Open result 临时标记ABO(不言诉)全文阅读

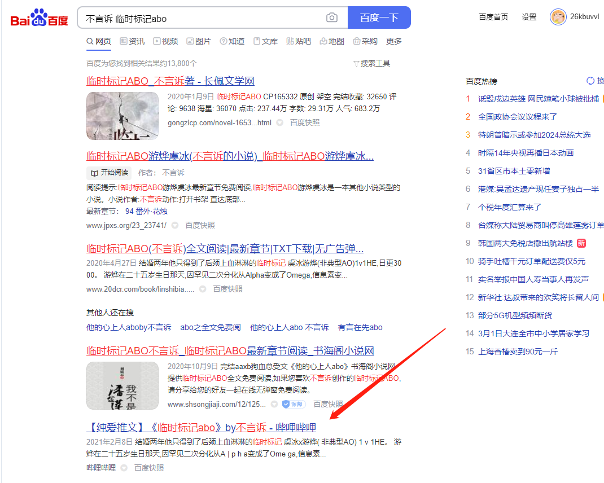(225, 248)
